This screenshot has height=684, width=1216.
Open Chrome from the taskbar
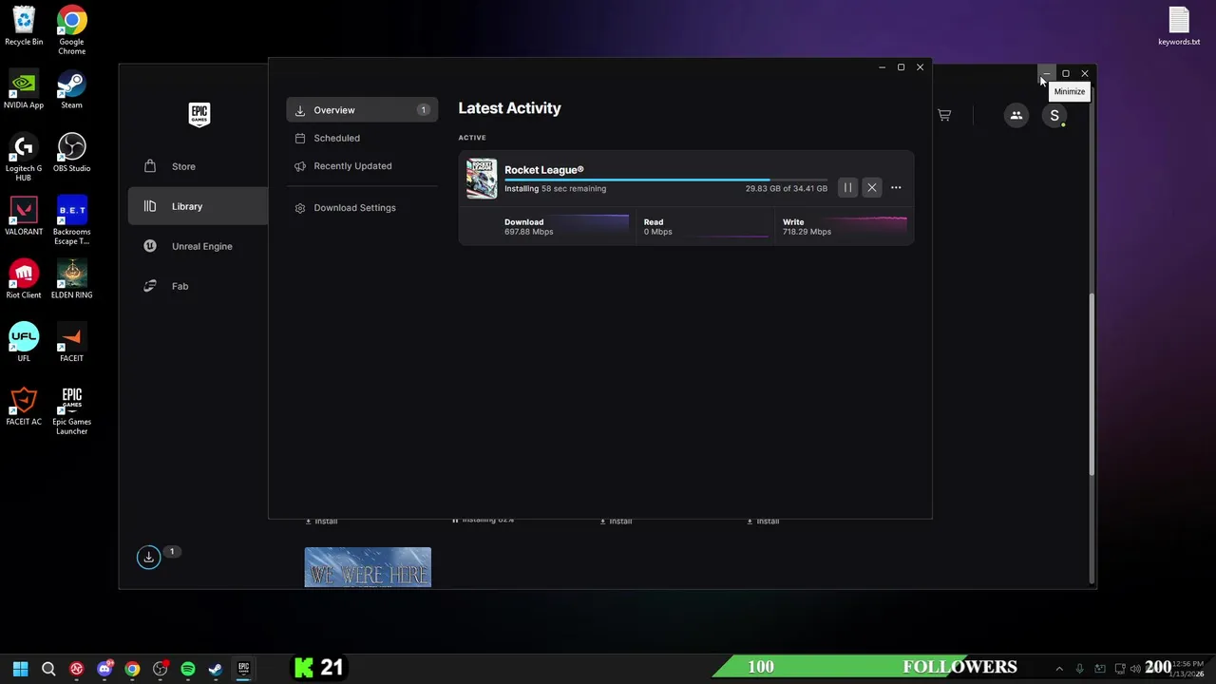tap(132, 669)
